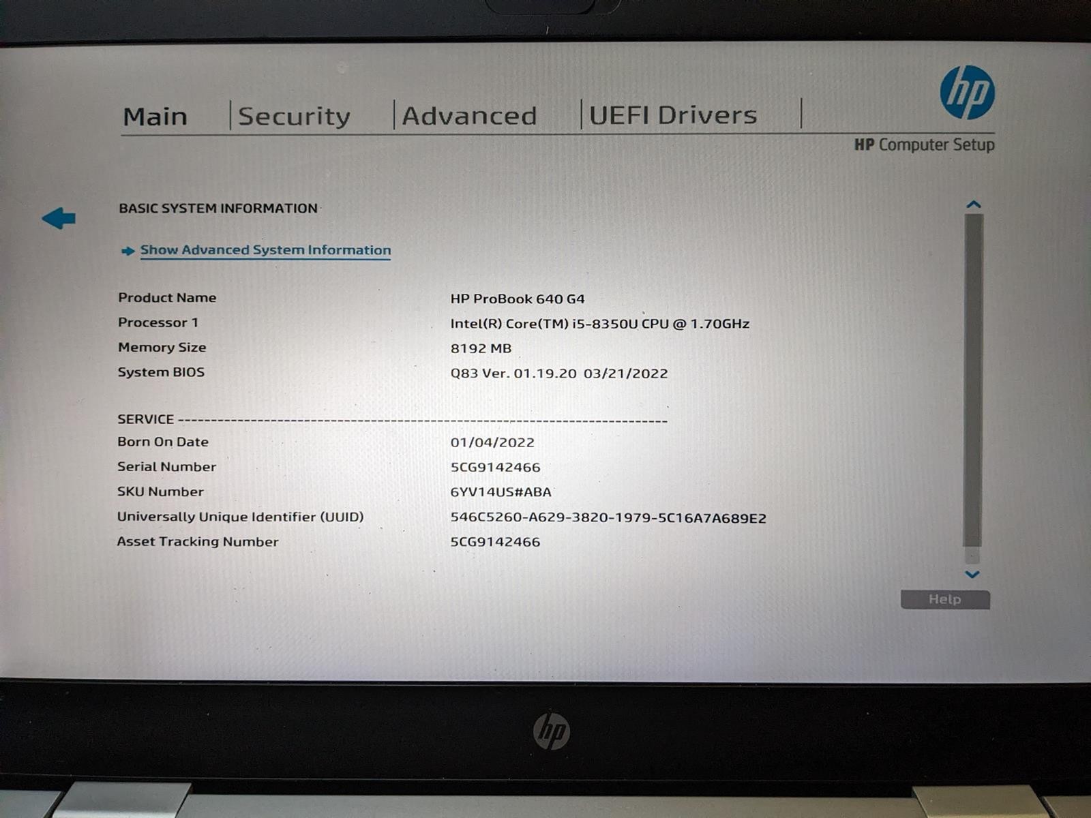Screen dimensions: 1091x818
Task: Switch to the Security tab
Action: point(294,117)
